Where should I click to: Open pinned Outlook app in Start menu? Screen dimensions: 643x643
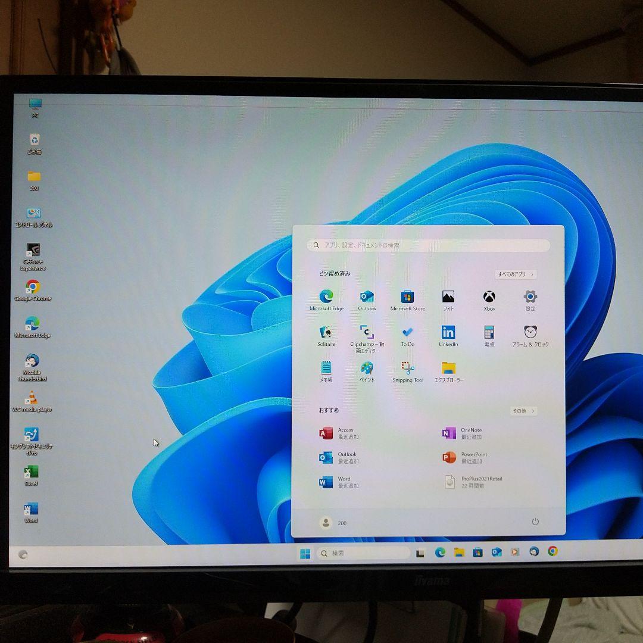point(367,300)
